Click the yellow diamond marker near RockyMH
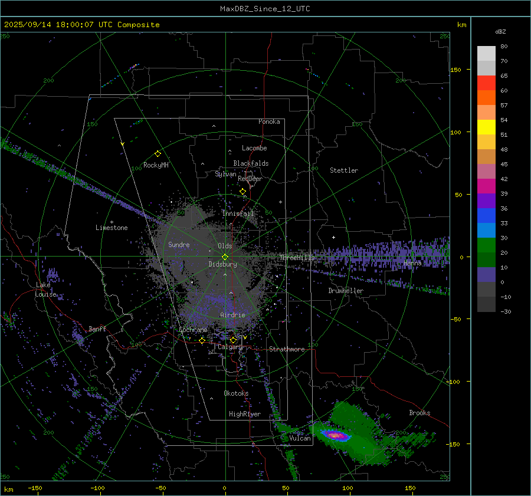The width and height of the screenshot is (531, 496). click(158, 154)
